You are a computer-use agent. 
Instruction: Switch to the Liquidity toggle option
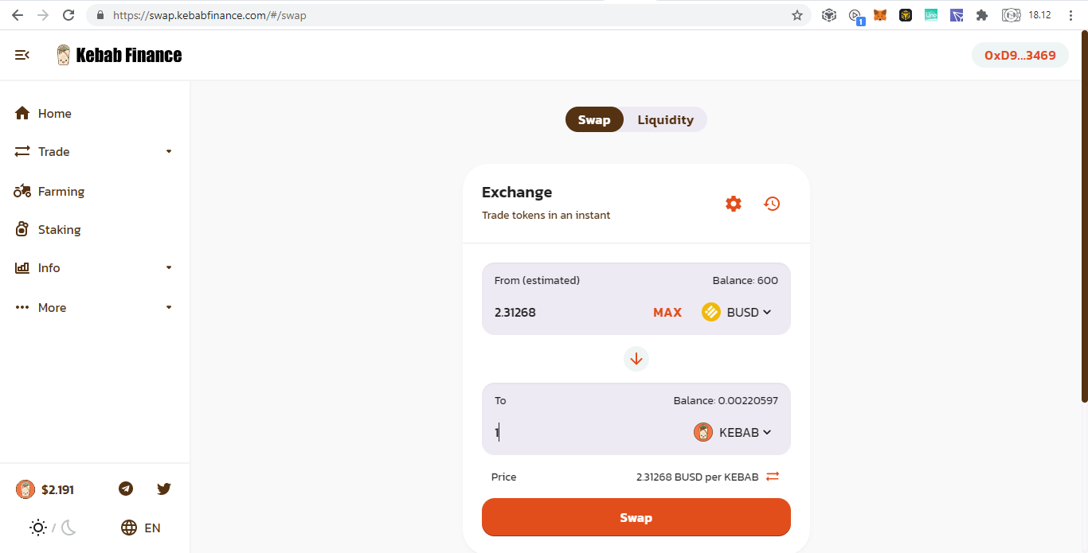pyautogui.click(x=665, y=119)
